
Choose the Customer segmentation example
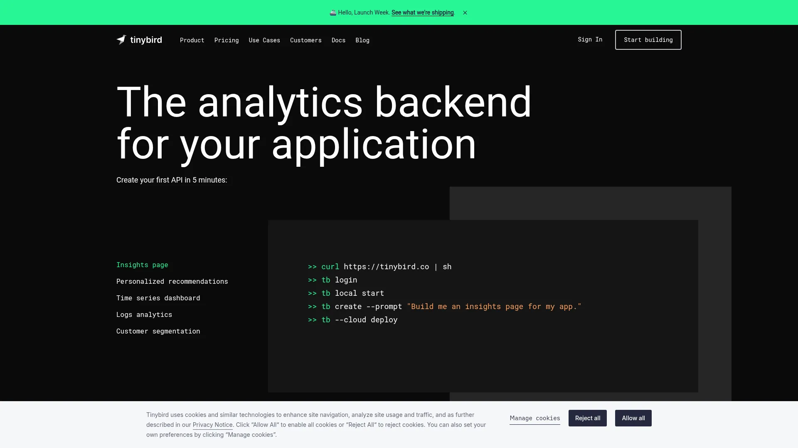(158, 331)
